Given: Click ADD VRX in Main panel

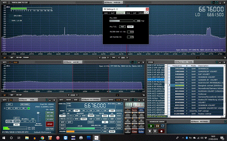Looking at the screenshot, I should tap(50, 113).
